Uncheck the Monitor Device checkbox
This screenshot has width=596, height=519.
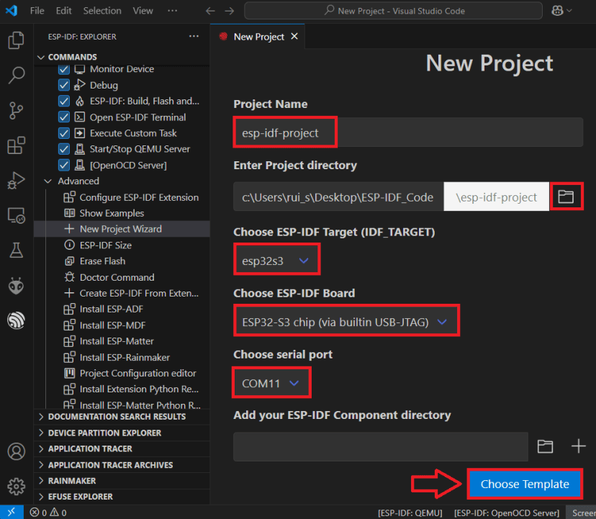click(63, 68)
